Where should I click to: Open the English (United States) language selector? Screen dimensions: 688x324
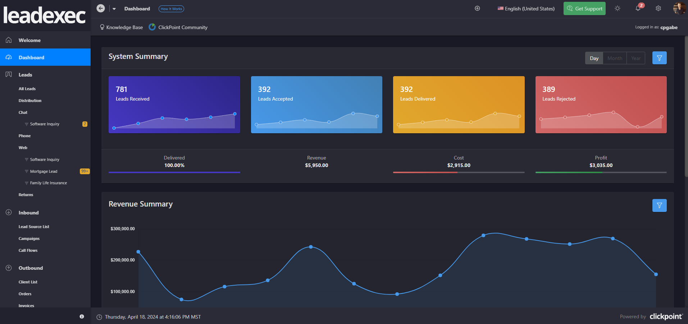[526, 9]
